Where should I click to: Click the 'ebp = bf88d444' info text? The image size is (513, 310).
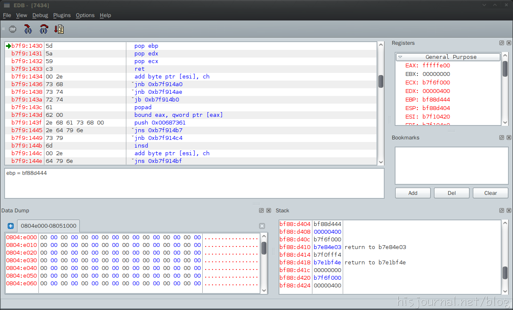pos(26,174)
